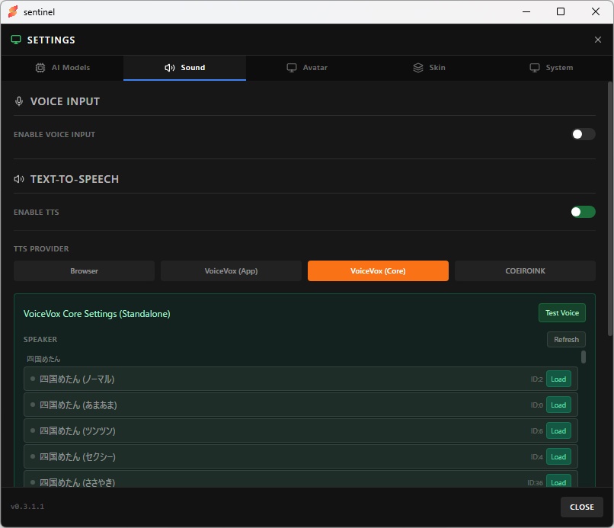
Task: Click the CLOSE button at bottom
Action: (581, 507)
